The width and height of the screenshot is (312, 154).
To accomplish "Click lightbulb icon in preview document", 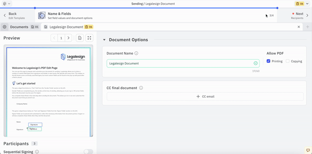I will click(14, 83).
